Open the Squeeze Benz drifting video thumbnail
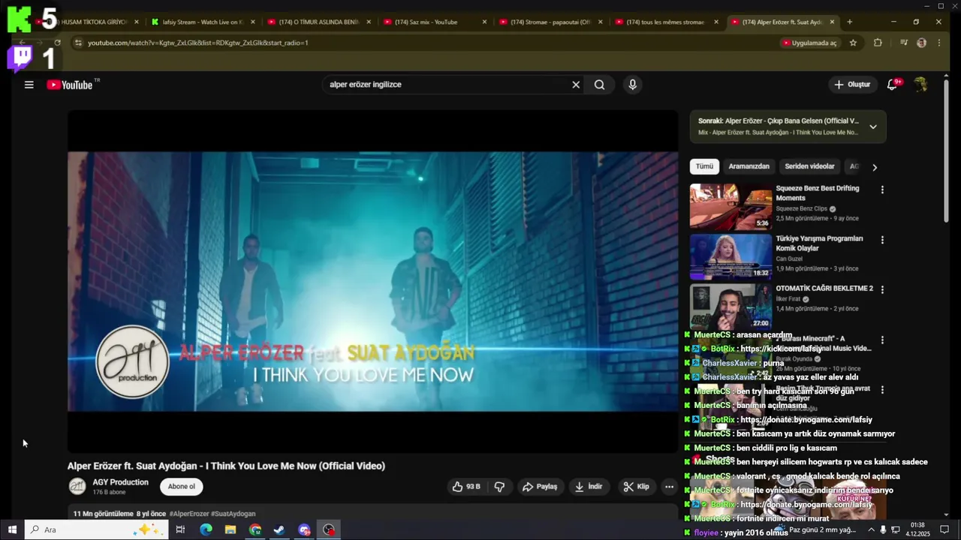961x540 pixels. (x=731, y=207)
